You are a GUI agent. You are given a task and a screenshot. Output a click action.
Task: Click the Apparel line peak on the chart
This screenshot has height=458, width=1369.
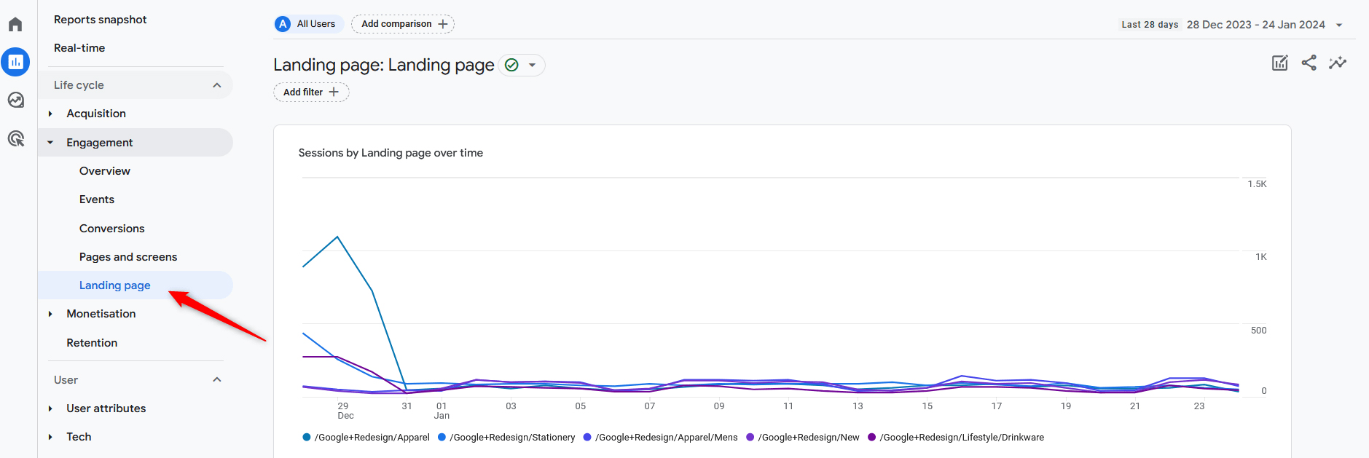pos(337,237)
